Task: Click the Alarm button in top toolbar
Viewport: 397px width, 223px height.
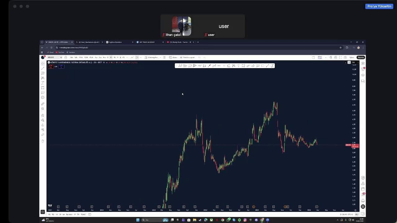Action: [x=173, y=57]
